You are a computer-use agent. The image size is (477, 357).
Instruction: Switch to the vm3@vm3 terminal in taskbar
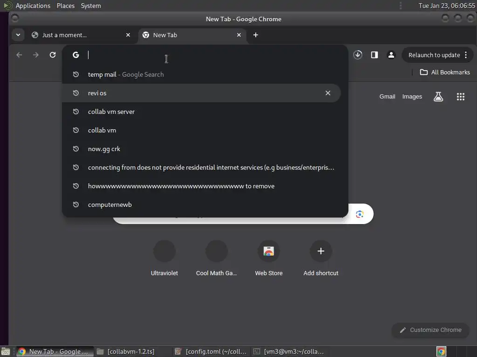289,351
